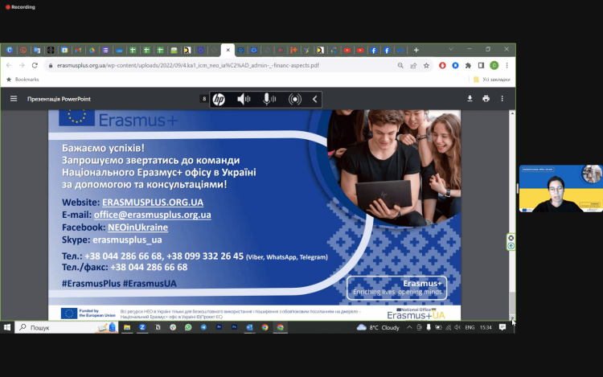Image resolution: width=603 pixels, height=377 pixels.
Task: Collapse the HP overlay with left chevron
Action: pyautogui.click(x=315, y=99)
